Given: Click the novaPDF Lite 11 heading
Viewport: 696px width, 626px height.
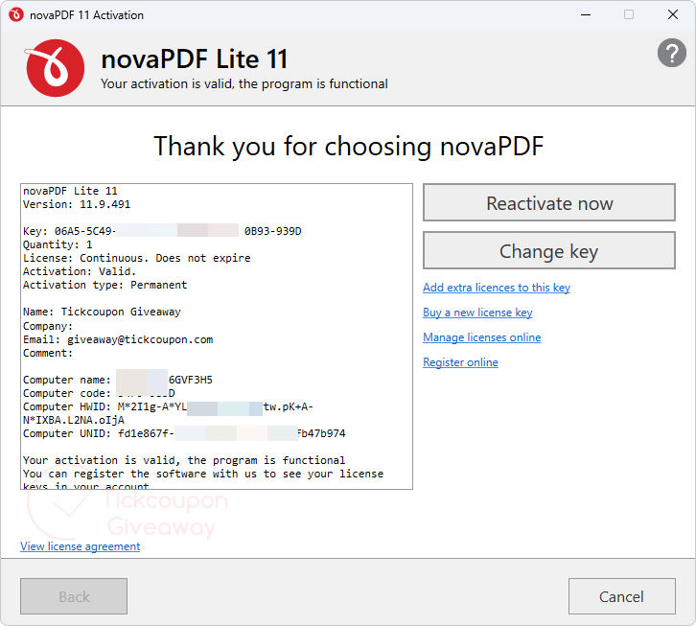Looking at the screenshot, I should pyautogui.click(x=195, y=59).
